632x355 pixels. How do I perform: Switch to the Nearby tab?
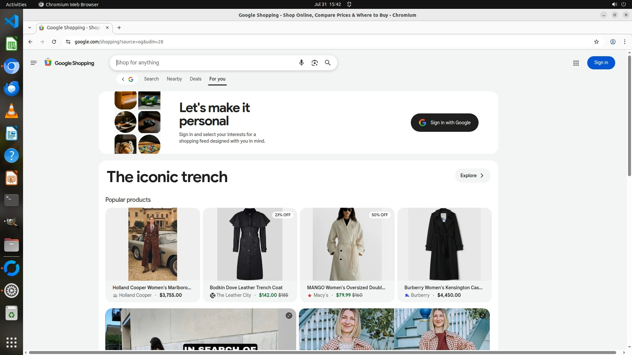point(174,79)
